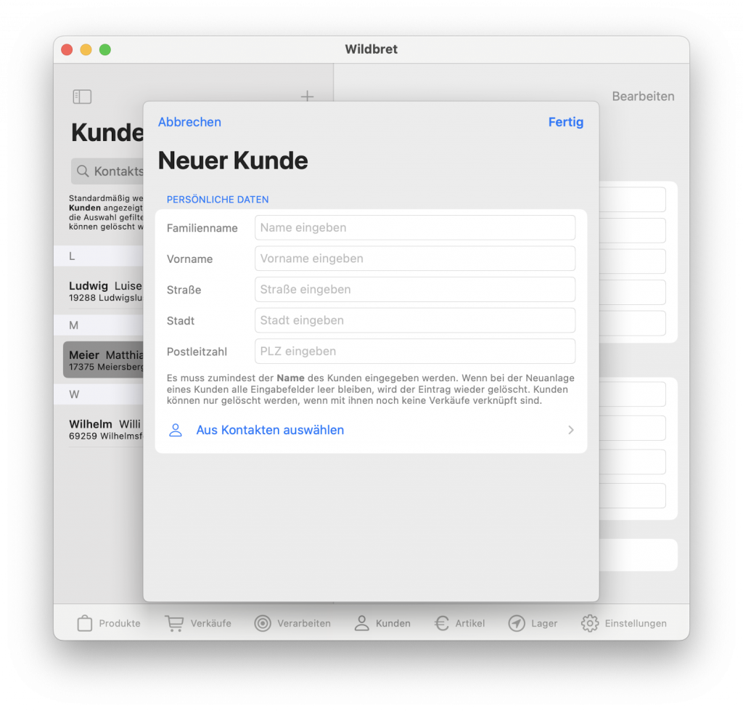The width and height of the screenshot is (743, 711).
Task: Switch to the Verarbeiten target icon tab
Action: (x=263, y=623)
